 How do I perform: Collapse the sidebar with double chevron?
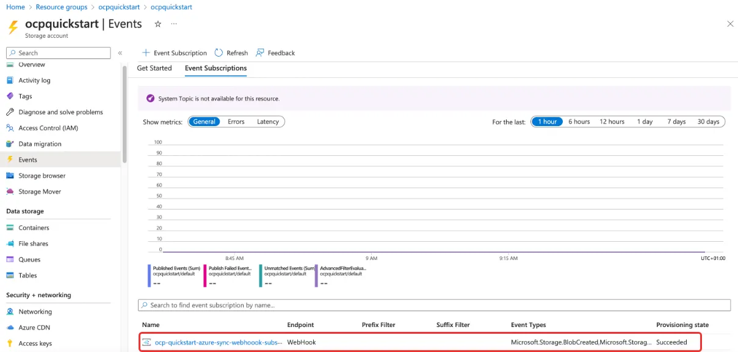tap(120, 53)
